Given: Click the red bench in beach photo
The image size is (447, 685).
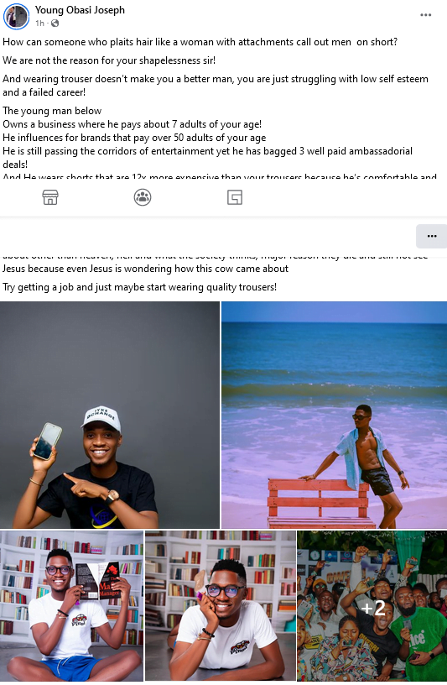Looking at the screenshot, I should coord(321,502).
